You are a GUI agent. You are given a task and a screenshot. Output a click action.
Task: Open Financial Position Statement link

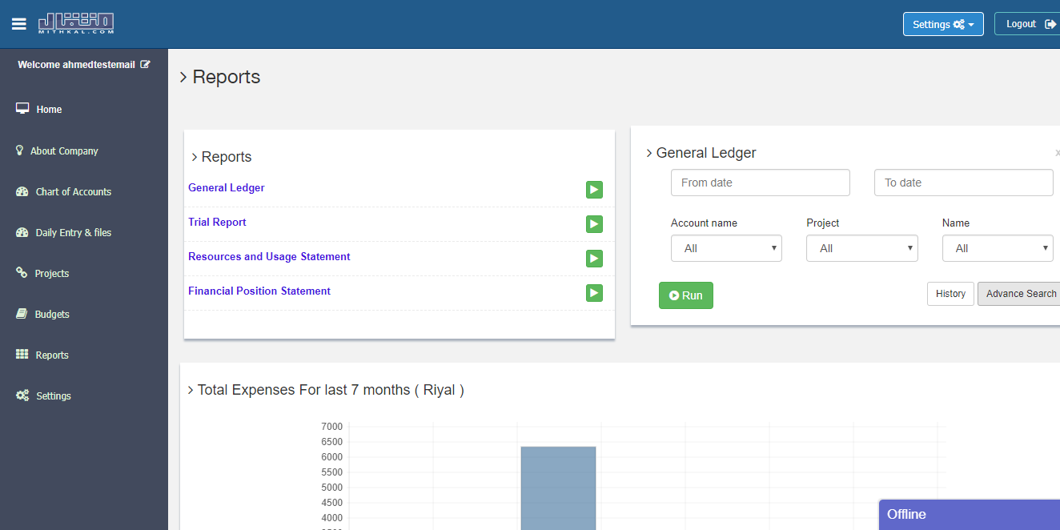(259, 291)
